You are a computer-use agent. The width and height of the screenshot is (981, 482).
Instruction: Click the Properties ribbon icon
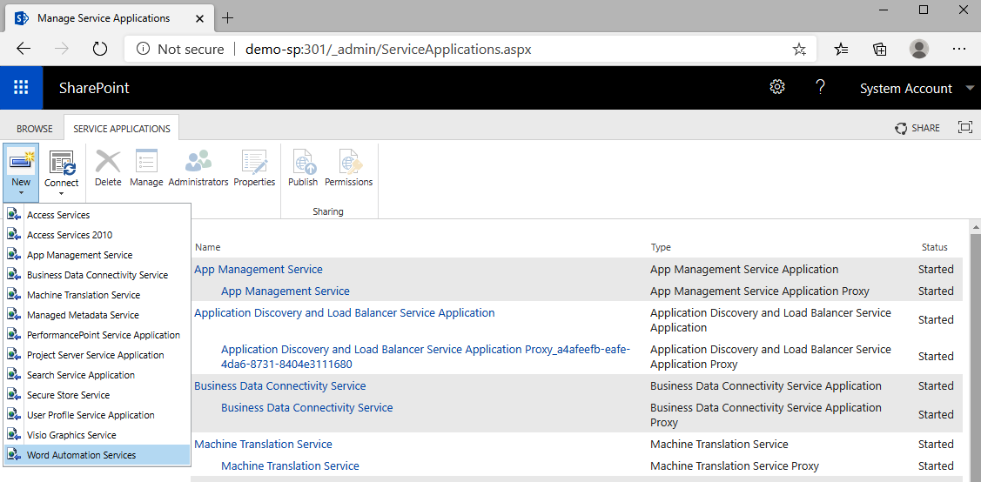tap(255, 161)
